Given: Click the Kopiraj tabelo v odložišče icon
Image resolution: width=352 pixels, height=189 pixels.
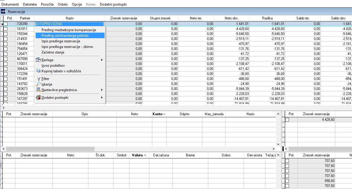Looking at the screenshot, I should pyautogui.click(x=38, y=71).
